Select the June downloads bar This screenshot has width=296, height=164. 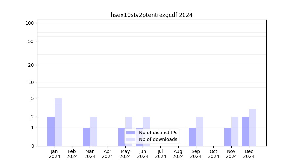point(146,122)
